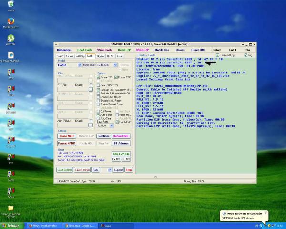Screen dimensions: 286x229
Task: Check Enable Default Reset
Action: pos(98,104)
